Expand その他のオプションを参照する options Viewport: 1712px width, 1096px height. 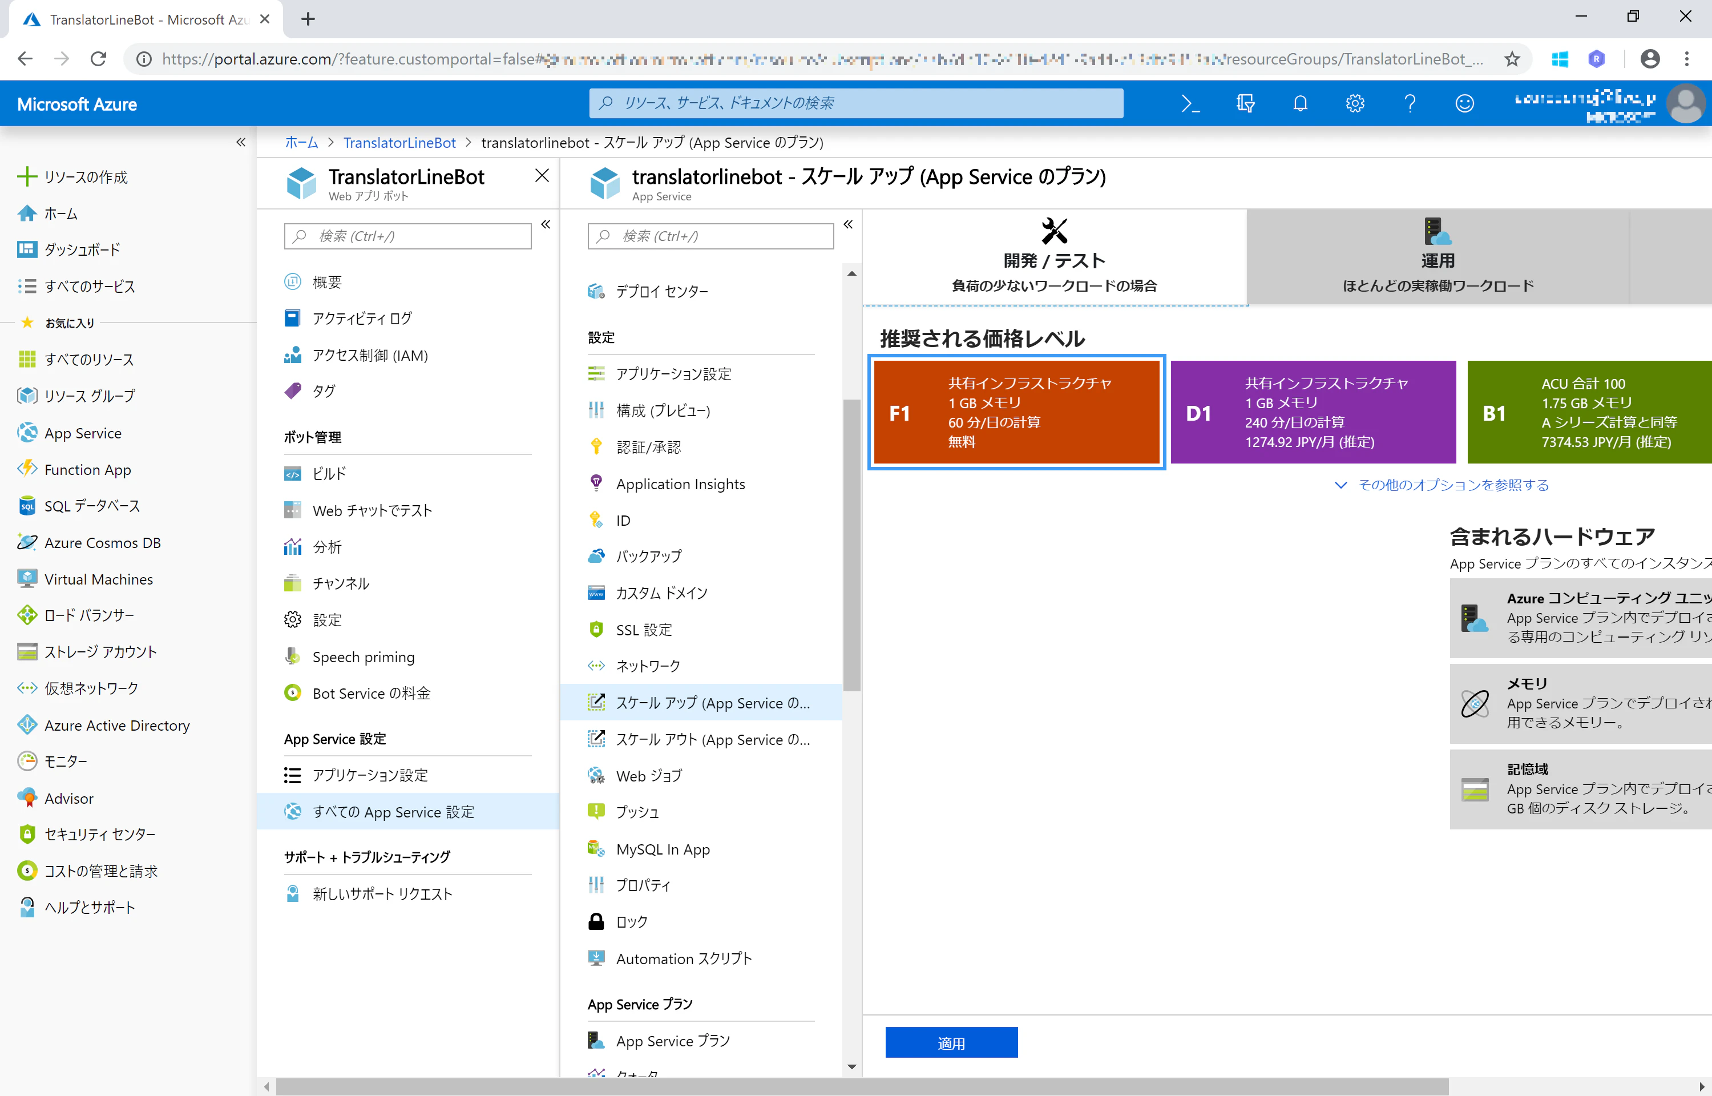tap(1442, 485)
